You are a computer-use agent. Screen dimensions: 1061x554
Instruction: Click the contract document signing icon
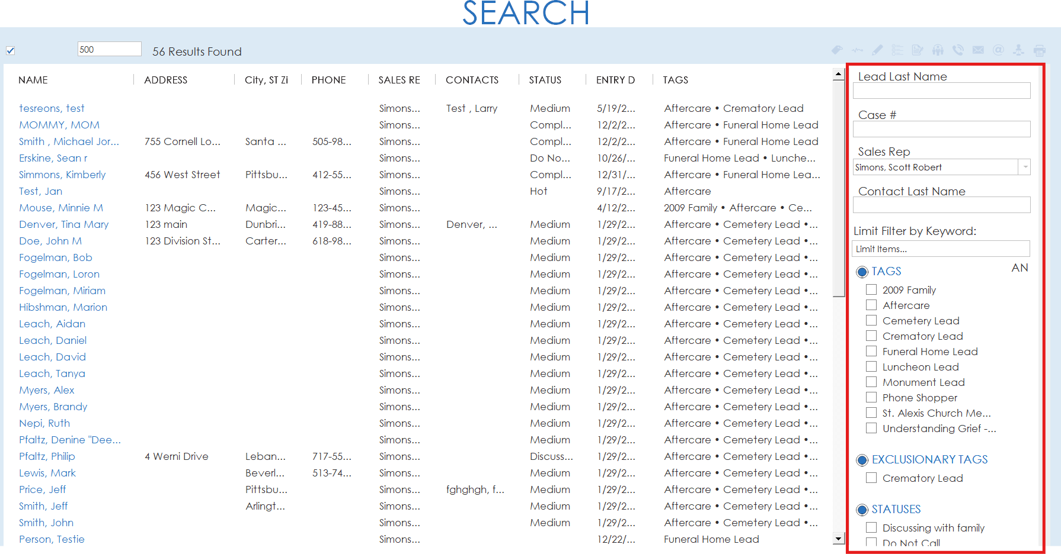[918, 50]
